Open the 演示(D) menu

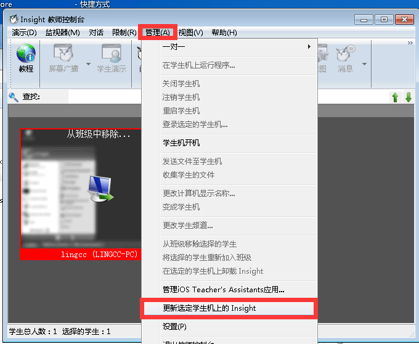pos(25,33)
